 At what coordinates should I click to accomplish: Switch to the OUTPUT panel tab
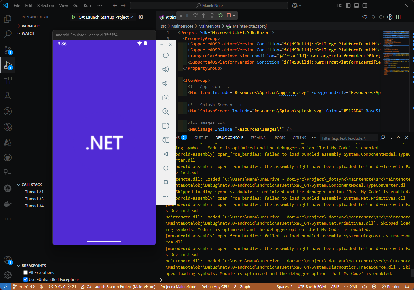coord(201,138)
